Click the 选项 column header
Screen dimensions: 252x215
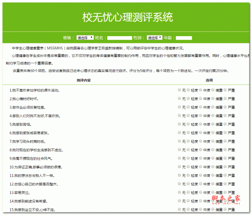click(x=209, y=80)
